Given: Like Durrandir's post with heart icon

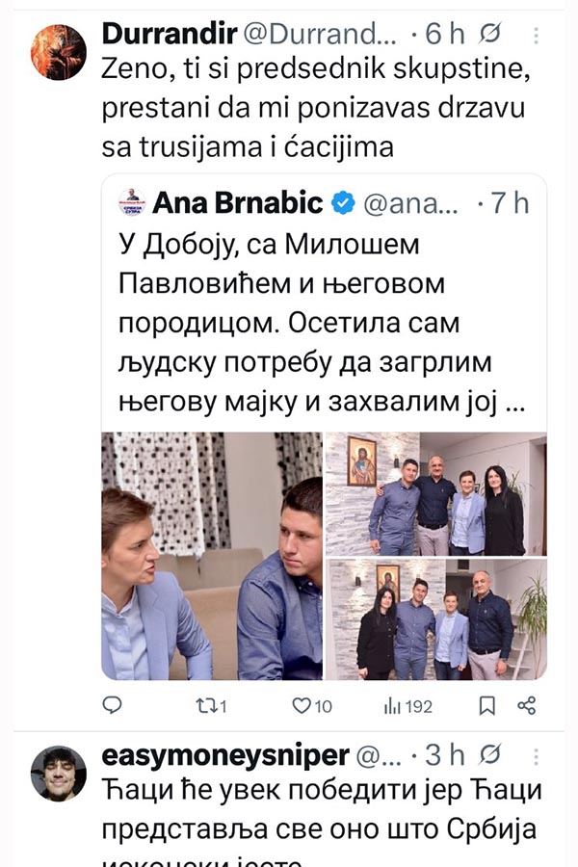Looking at the screenshot, I should (311, 705).
